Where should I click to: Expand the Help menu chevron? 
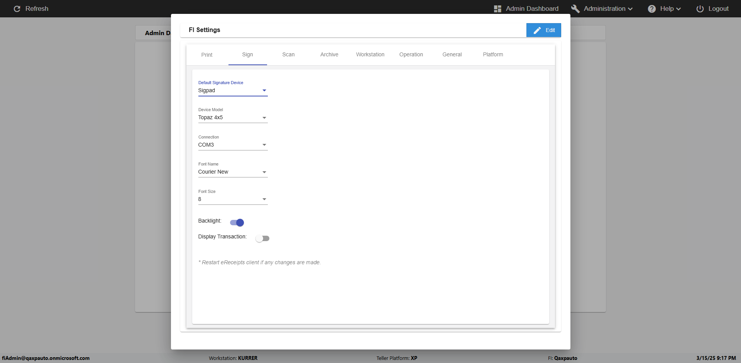pos(678,9)
